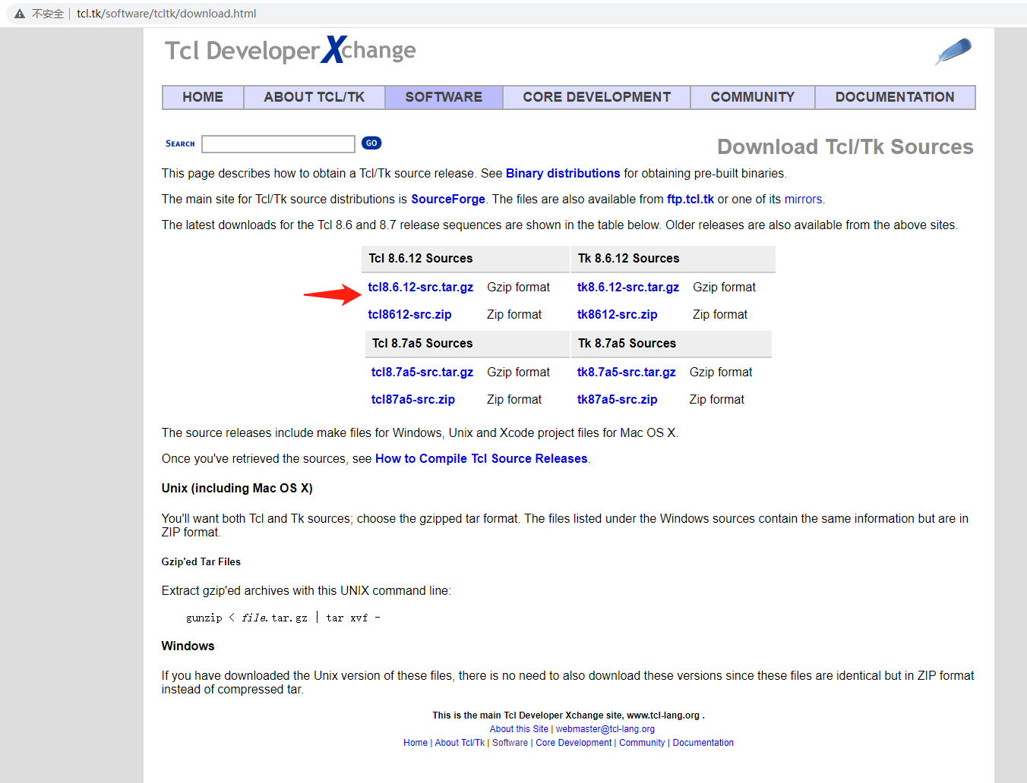Open the ABOUT TCL/TK navigation tab
Screen dimensions: 1027x783
314,97
